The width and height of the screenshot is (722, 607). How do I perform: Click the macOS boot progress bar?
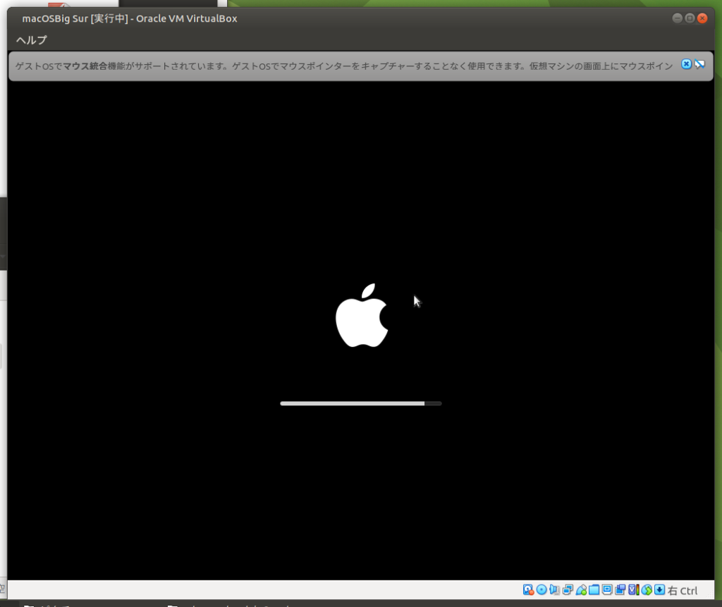pyautogui.click(x=361, y=403)
